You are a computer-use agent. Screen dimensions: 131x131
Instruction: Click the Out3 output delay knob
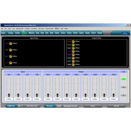73,48
